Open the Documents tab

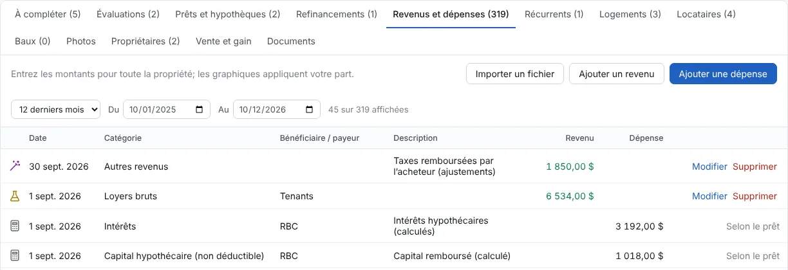[291, 41]
